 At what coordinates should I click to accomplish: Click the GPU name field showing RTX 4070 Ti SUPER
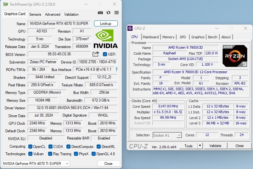[59, 24]
